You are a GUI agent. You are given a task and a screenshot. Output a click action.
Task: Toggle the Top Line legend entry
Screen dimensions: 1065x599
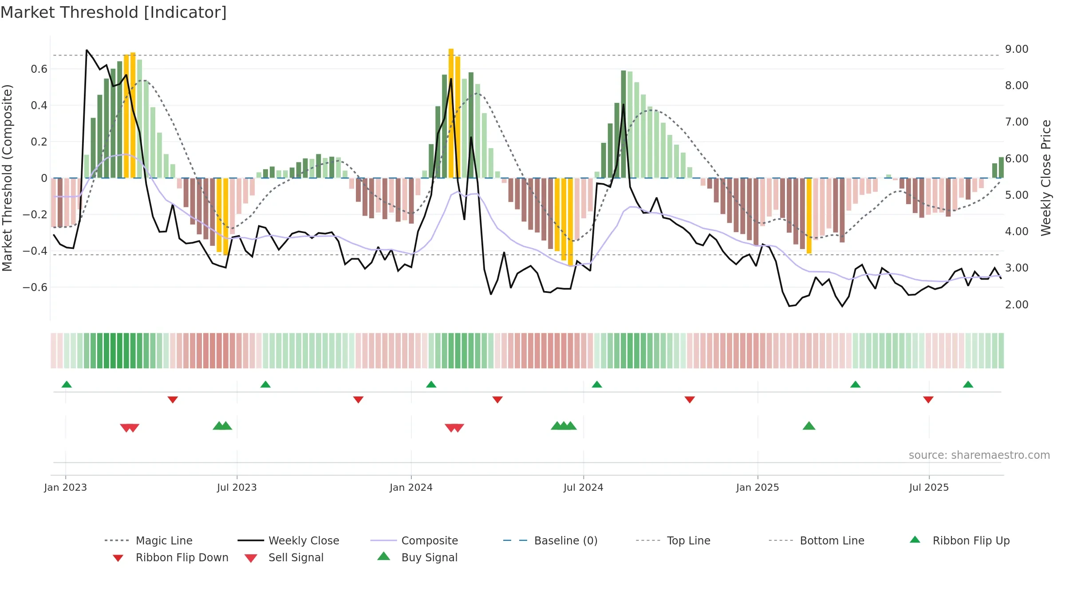click(x=673, y=540)
